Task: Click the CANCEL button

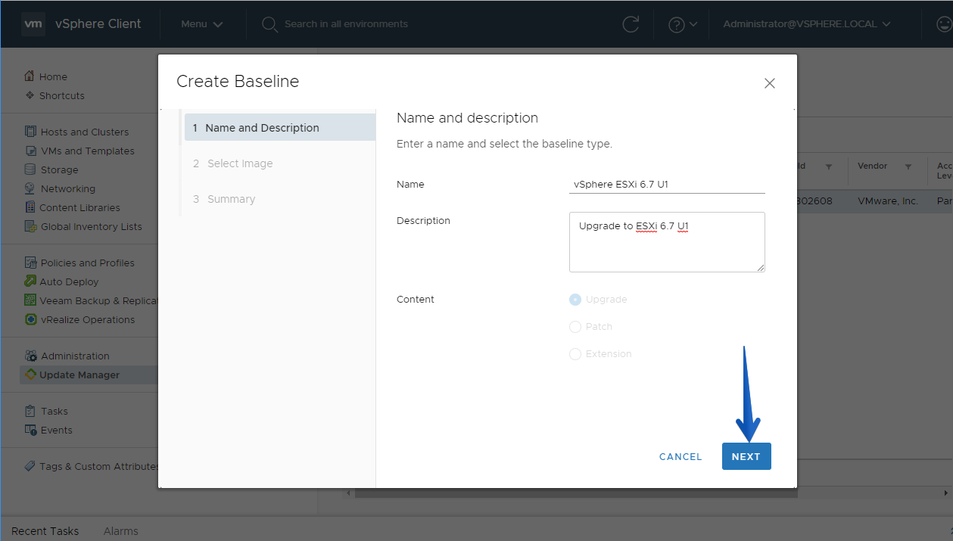Action: click(680, 456)
